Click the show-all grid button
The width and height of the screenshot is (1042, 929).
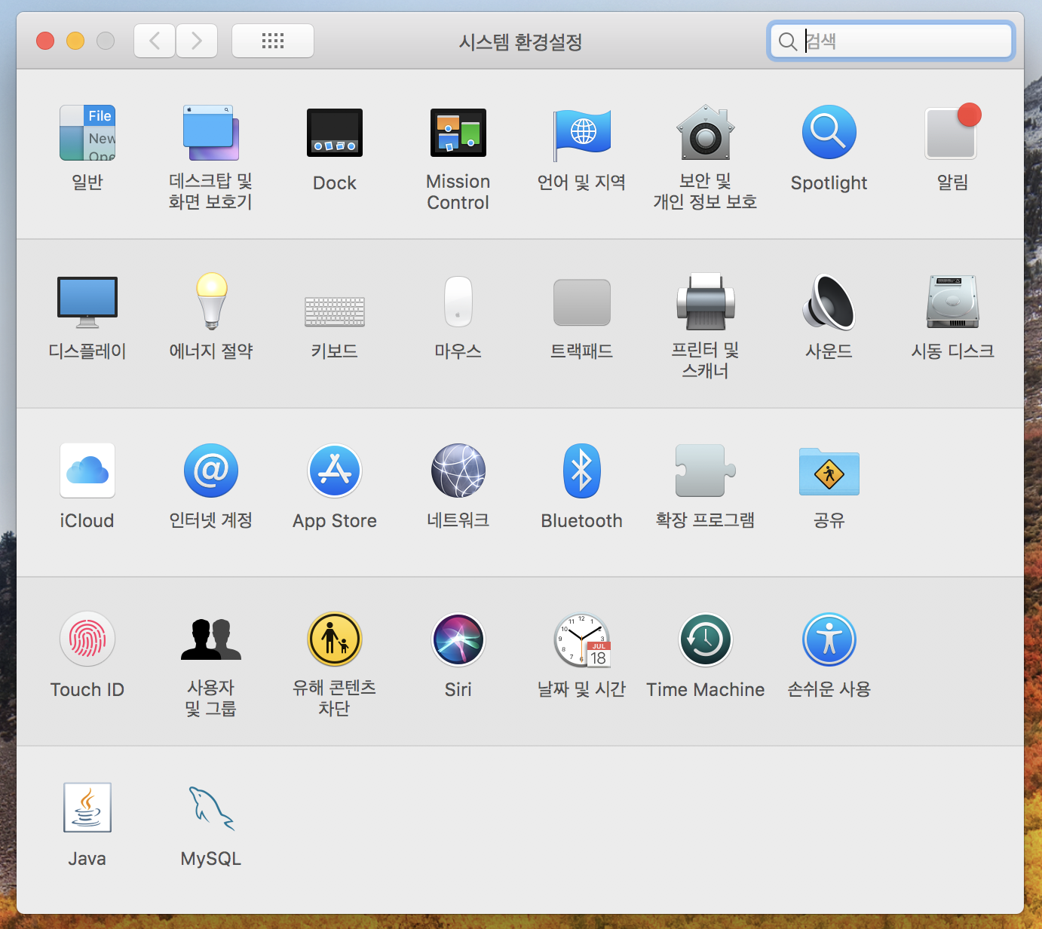pos(273,41)
